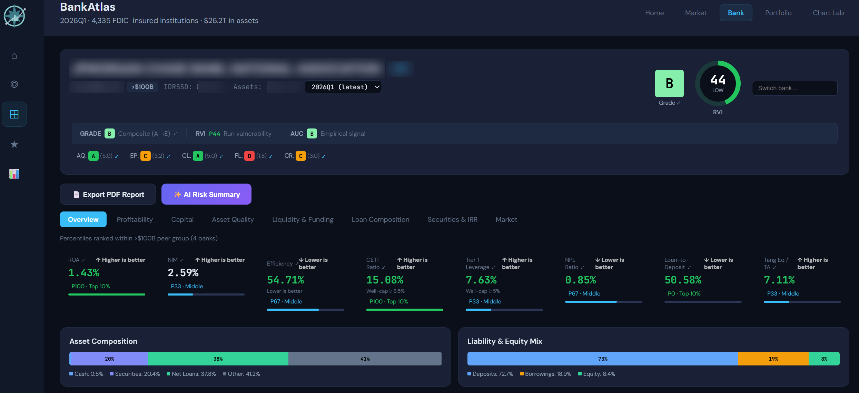Click the Other 41% asset segment

365,359
